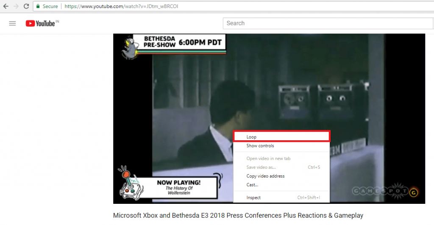Click the YouTube search field
The height and width of the screenshot is (225, 434).
[x=328, y=23]
